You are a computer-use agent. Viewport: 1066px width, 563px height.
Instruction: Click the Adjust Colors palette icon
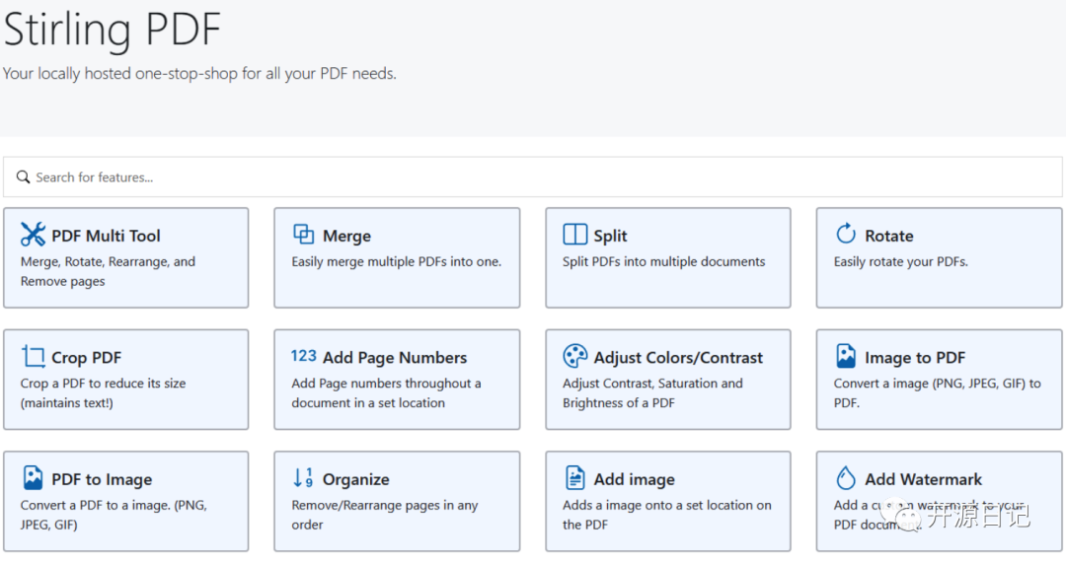coord(575,356)
